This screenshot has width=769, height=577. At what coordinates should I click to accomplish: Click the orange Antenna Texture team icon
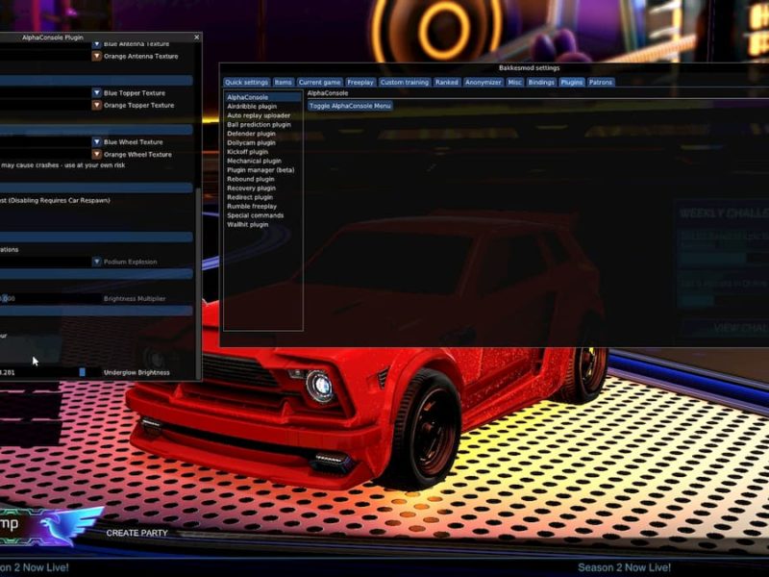pos(95,55)
